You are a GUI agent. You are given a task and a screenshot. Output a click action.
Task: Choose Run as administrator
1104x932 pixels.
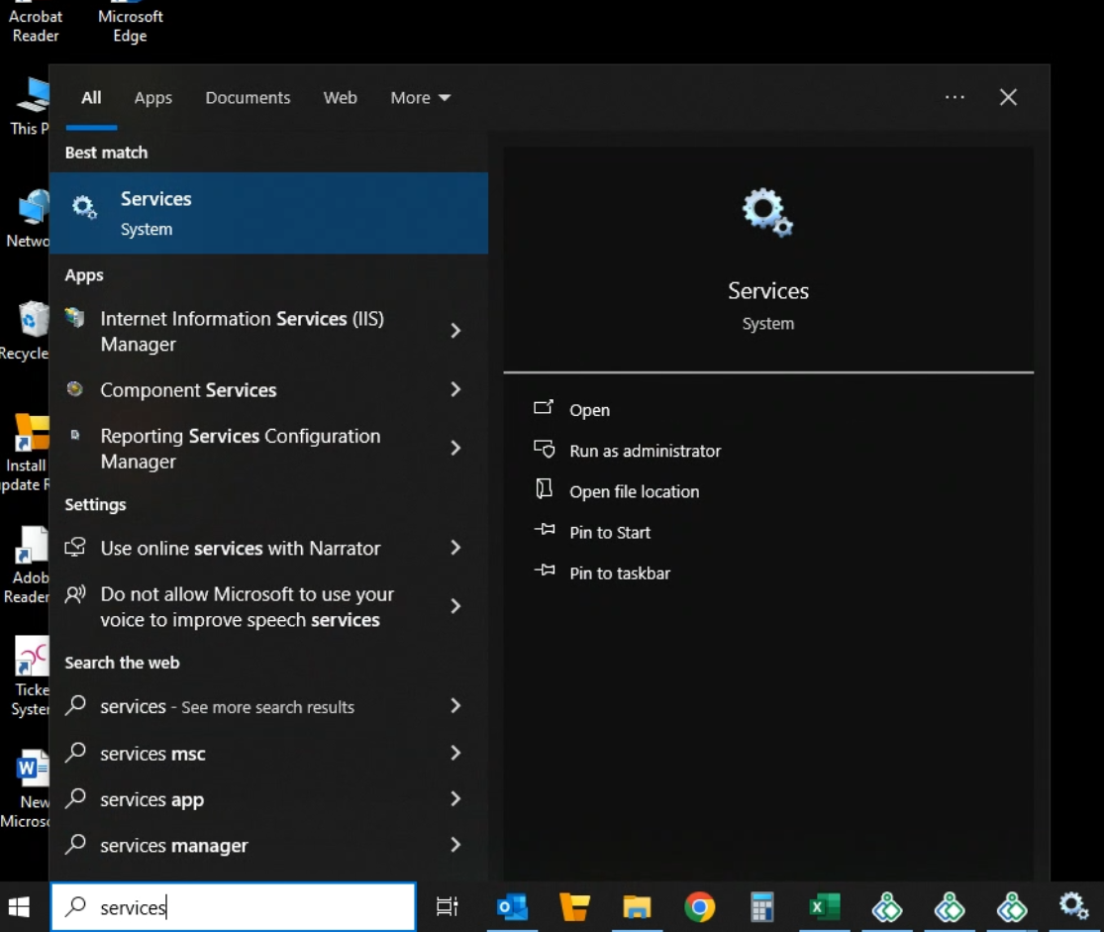[645, 451]
